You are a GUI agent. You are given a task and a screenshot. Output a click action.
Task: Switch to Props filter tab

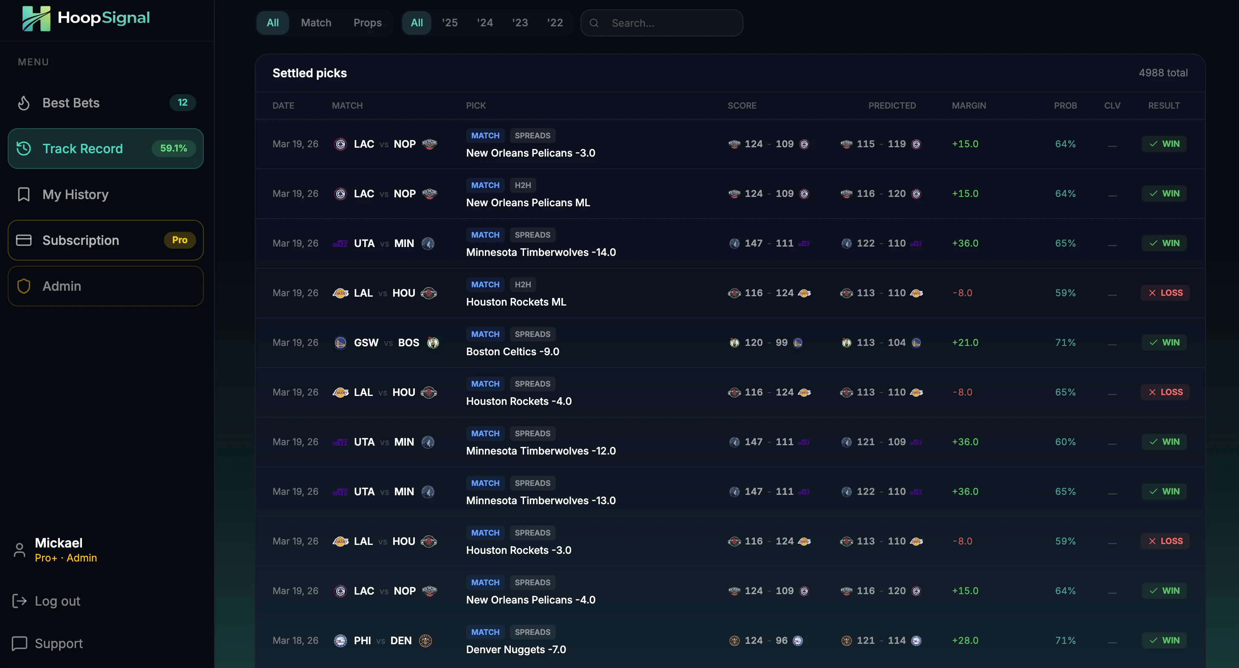pyautogui.click(x=367, y=22)
